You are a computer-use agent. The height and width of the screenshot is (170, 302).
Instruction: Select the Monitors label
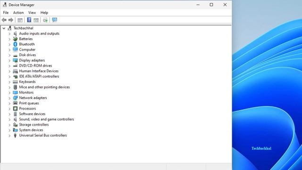26,93
